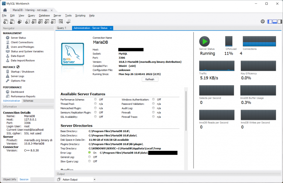
Task: Create a new table icon
Action: tap(34, 21)
